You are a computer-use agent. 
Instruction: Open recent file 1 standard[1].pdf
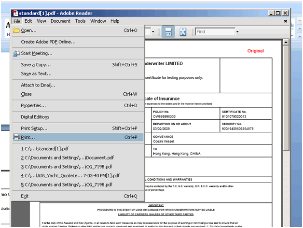pyautogui.click(x=78, y=149)
